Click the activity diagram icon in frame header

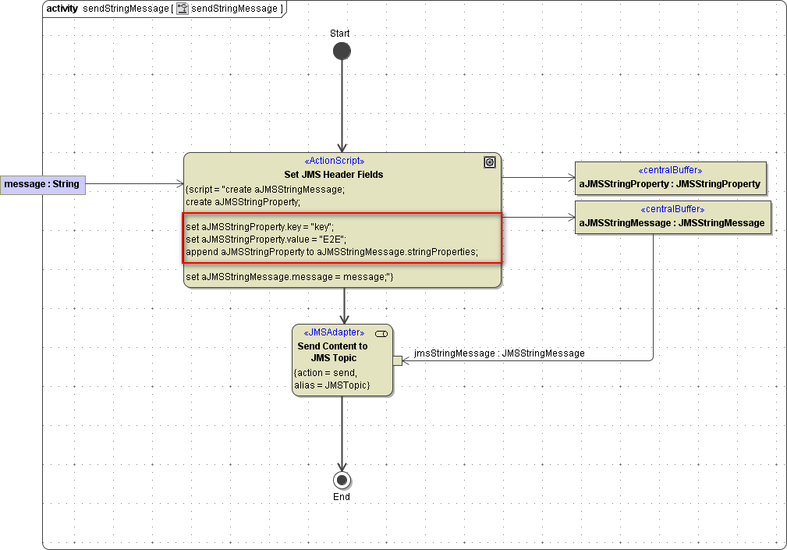(183, 9)
